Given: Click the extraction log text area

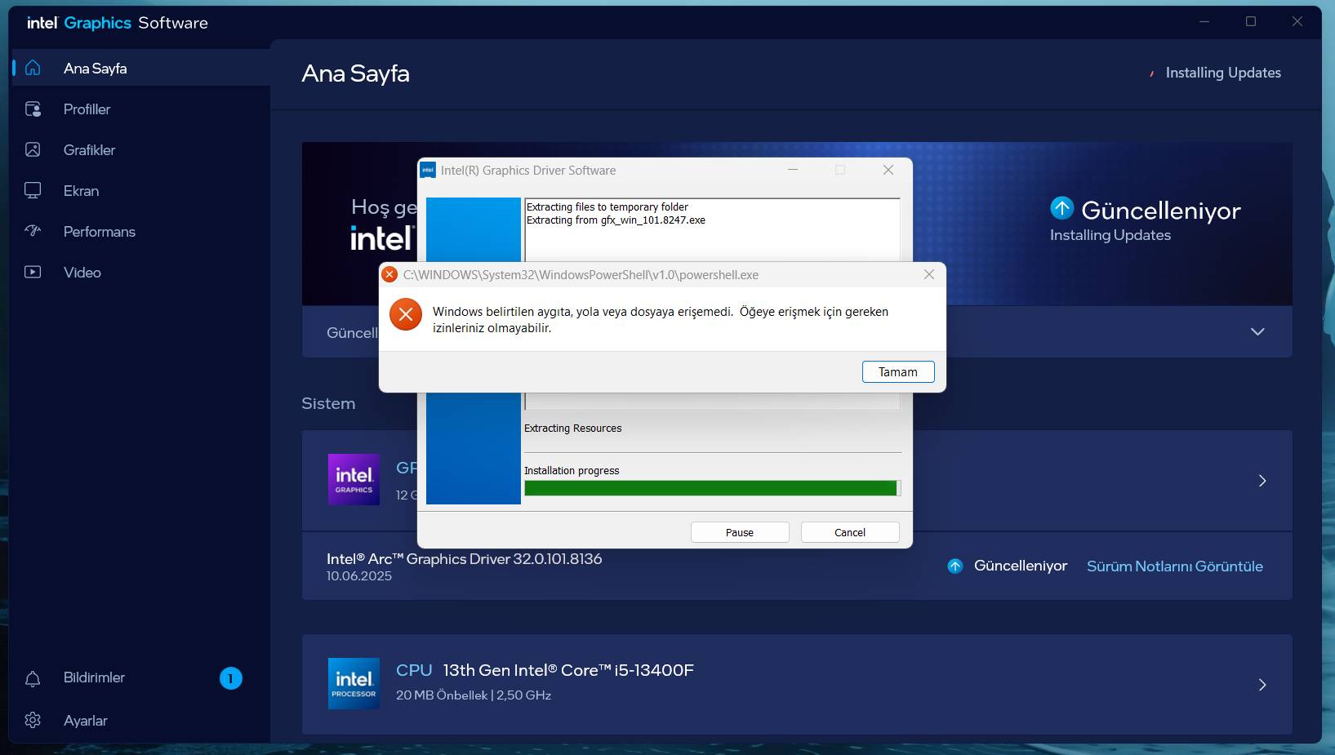Looking at the screenshot, I should click(712, 229).
